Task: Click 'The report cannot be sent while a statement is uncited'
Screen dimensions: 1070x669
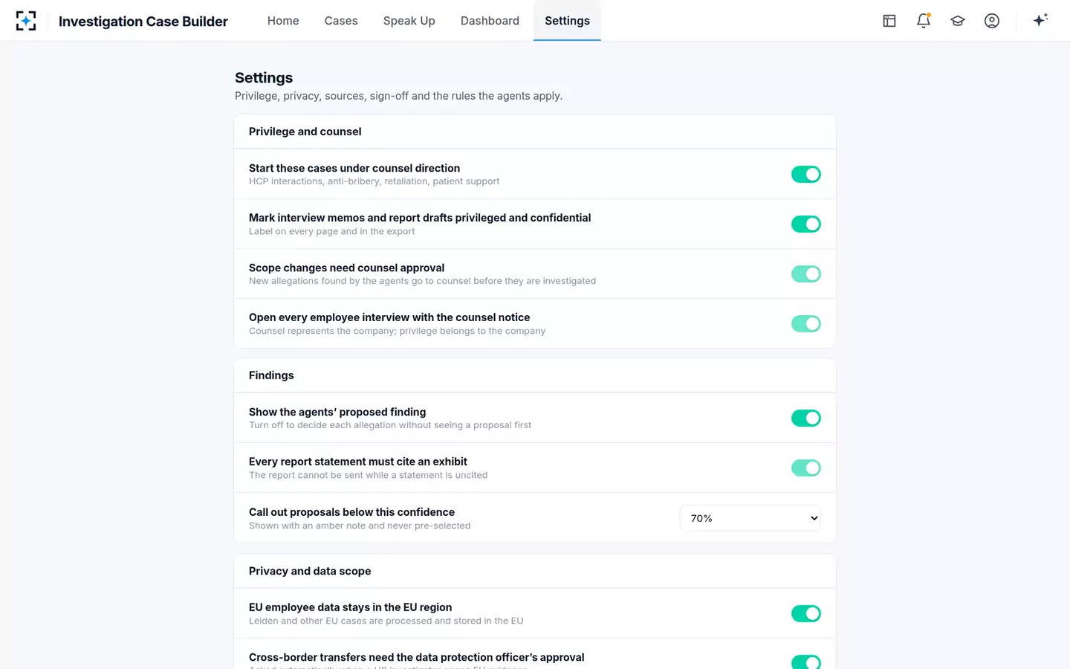Action: coord(369,475)
